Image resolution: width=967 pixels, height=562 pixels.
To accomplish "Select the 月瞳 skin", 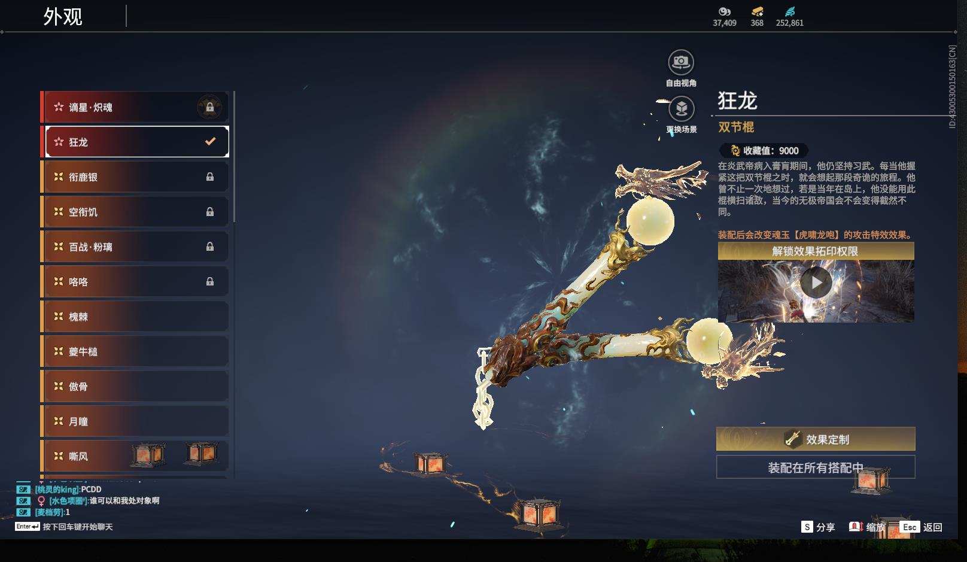I will click(135, 421).
